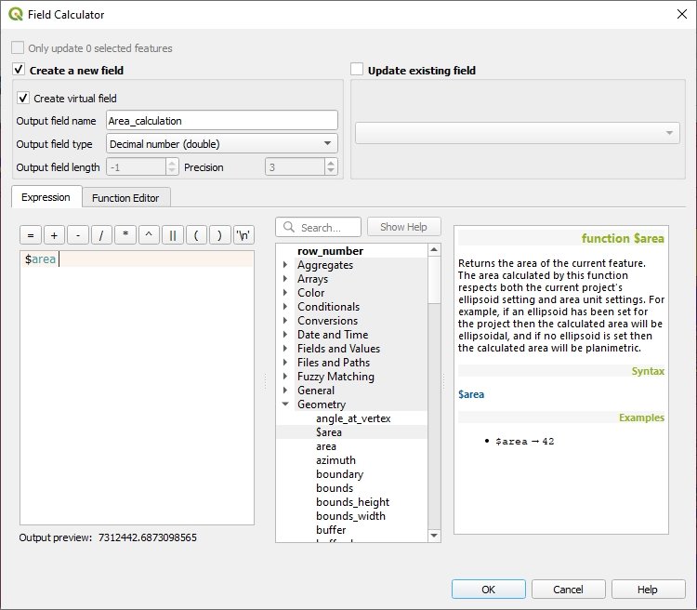Collapse the Geometry function group
The height and width of the screenshot is (610, 697).
[285, 404]
